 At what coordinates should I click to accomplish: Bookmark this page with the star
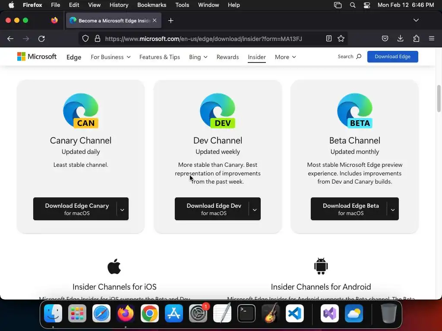click(341, 38)
